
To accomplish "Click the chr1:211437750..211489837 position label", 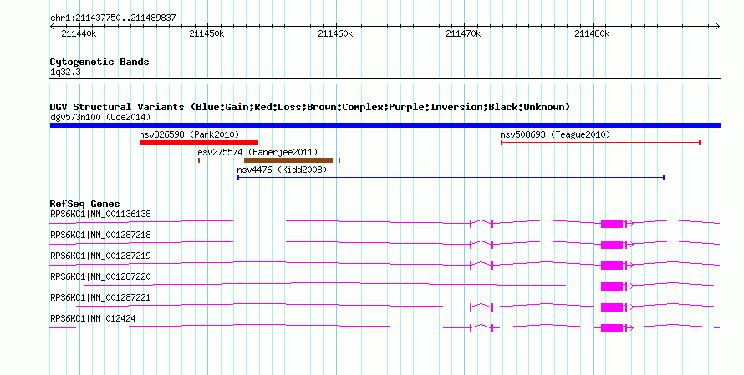I will coord(113,18).
